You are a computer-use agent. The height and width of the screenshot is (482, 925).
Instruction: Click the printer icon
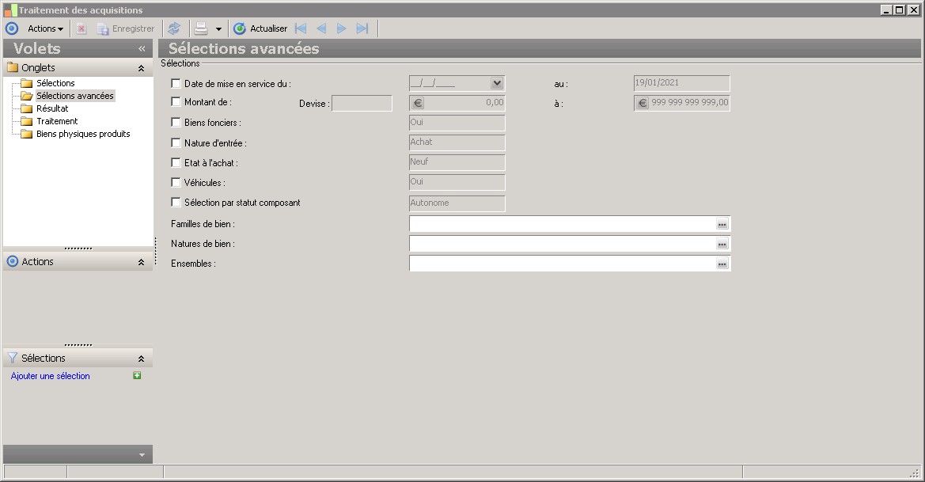[x=201, y=28]
